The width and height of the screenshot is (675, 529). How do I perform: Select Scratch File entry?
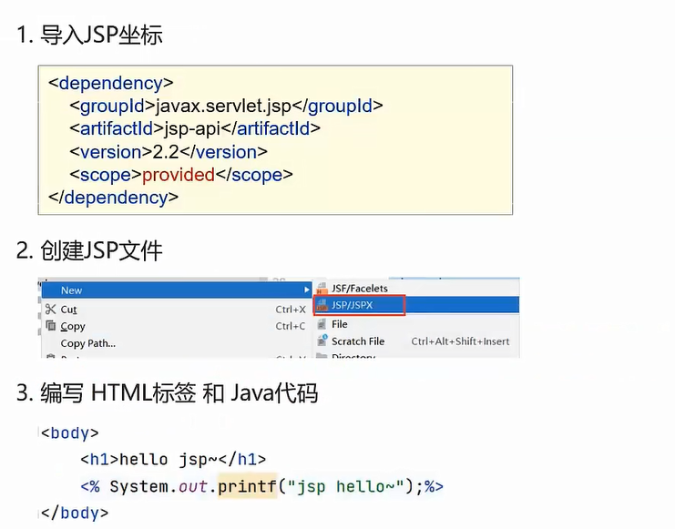(416, 341)
